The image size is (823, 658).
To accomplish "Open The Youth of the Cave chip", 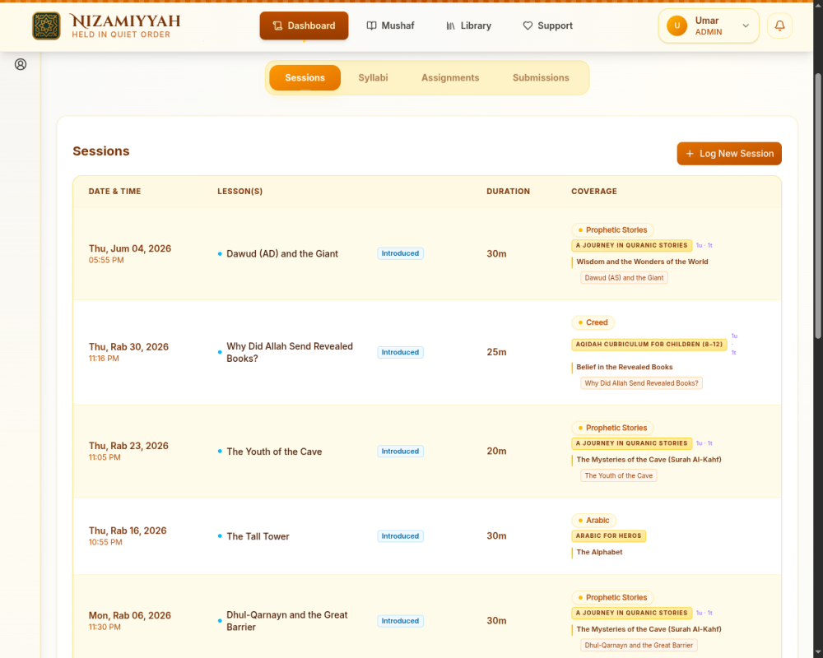I will [x=618, y=475].
